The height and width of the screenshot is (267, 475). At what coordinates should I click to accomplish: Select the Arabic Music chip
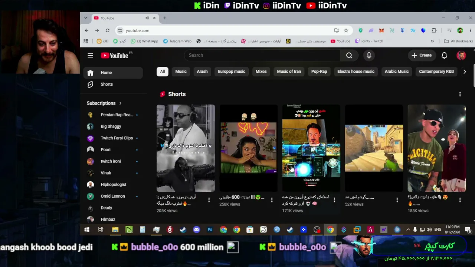point(397,72)
